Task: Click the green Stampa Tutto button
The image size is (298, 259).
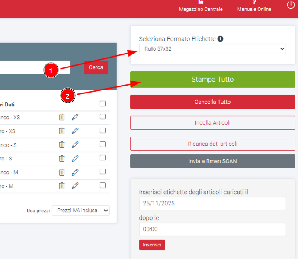Action: 212,80
